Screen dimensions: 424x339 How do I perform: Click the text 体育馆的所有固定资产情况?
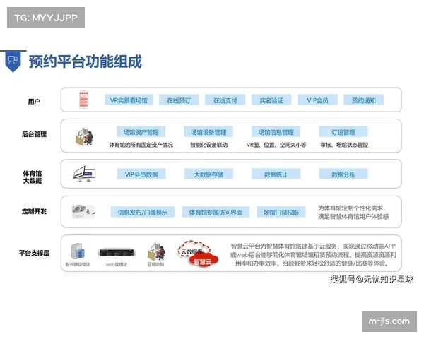(141, 145)
